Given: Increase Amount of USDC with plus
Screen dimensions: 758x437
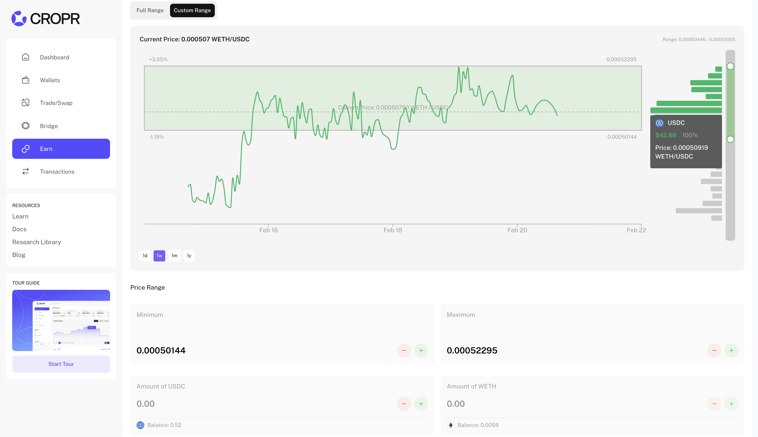Looking at the screenshot, I should point(421,404).
